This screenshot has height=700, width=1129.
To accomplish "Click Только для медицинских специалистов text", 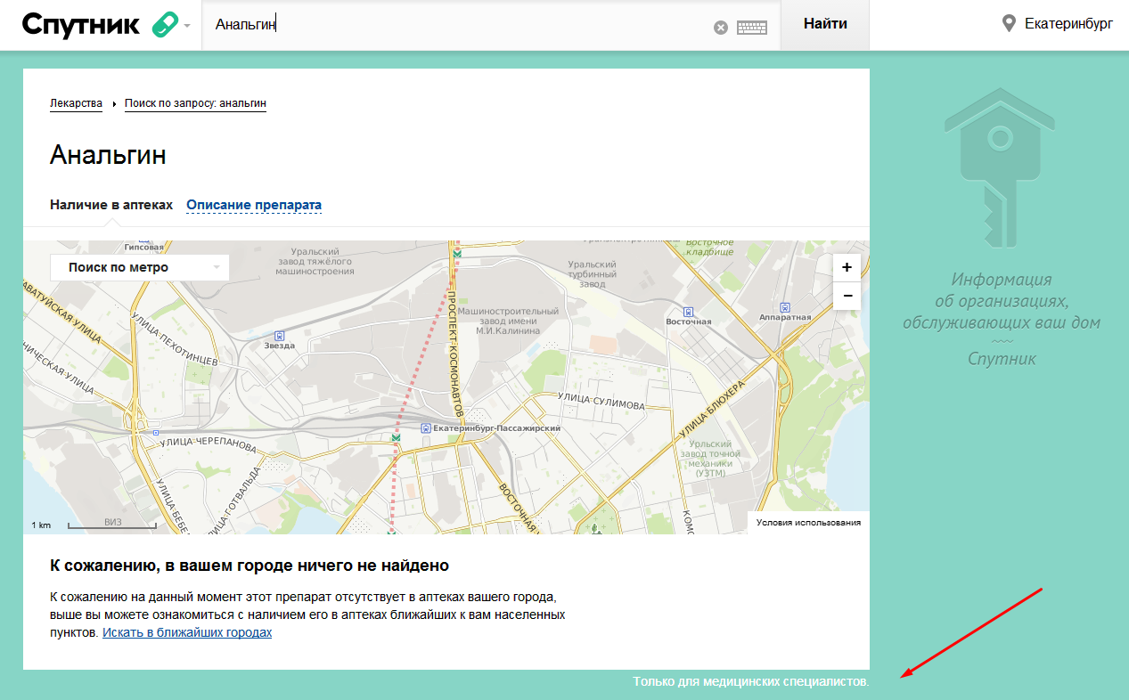I will 751,681.
